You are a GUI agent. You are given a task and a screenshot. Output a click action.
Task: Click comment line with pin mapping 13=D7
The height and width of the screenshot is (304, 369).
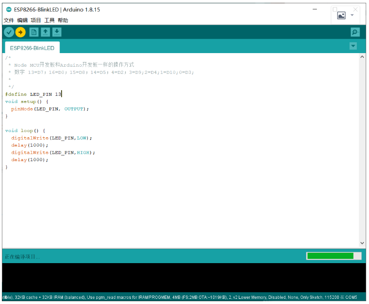coord(101,72)
